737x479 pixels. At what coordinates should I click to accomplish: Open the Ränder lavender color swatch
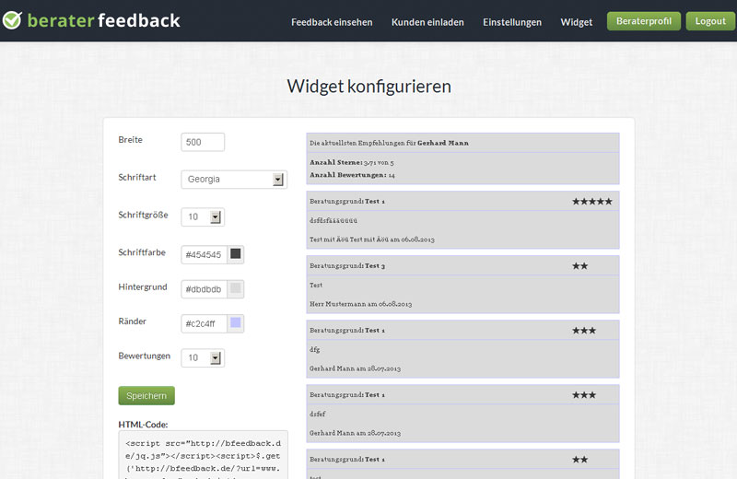click(236, 323)
